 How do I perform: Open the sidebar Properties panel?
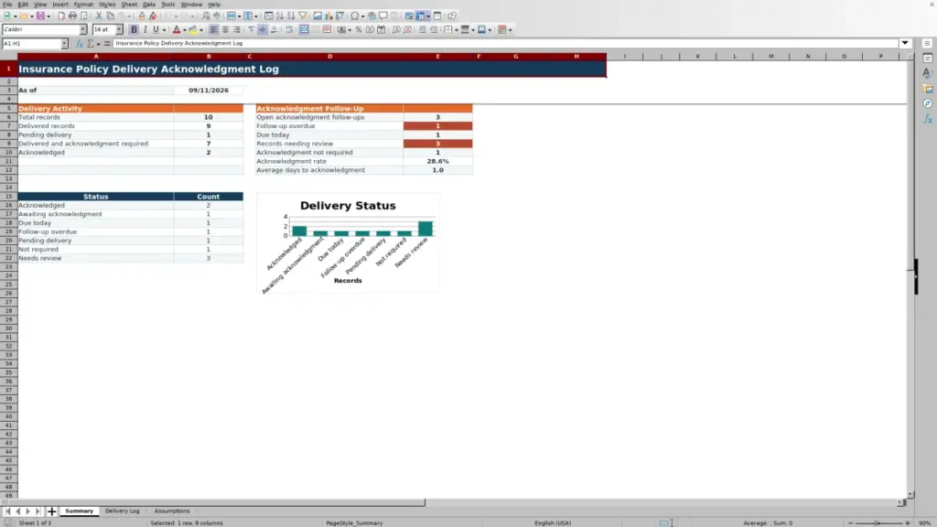pyautogui.click(x=928, y=59)
